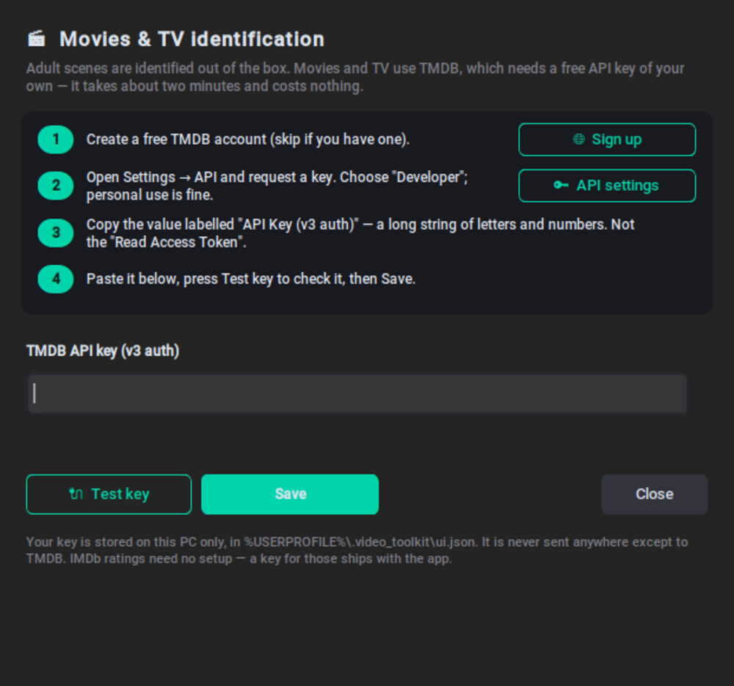Click the intro text about Adult scenes identified
The image size is (734, 686).
tap(355, 77)
